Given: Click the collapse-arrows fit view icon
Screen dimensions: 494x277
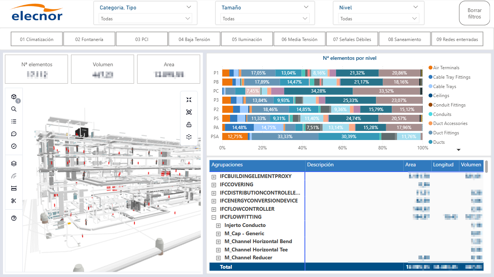Looking at the screenshot, I should pos(189,100).
